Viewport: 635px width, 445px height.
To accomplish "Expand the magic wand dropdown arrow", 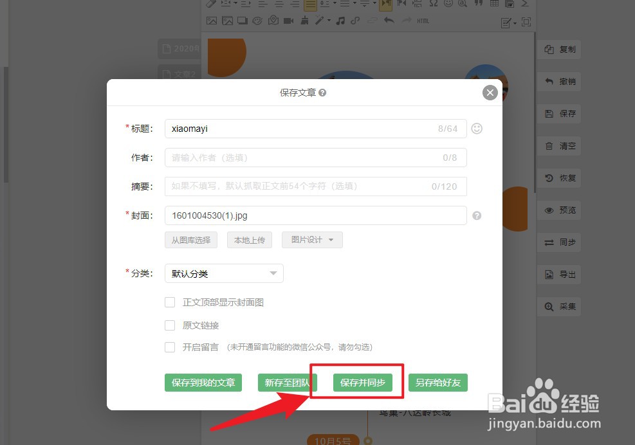I will point(329,20).
